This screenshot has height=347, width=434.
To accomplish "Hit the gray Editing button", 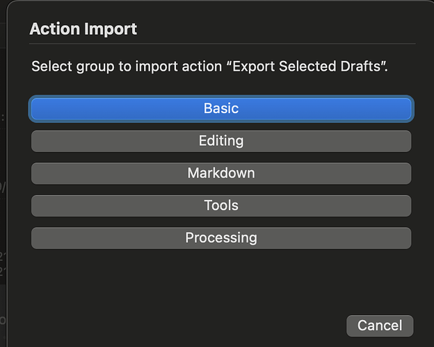I will tap(221, 141).
